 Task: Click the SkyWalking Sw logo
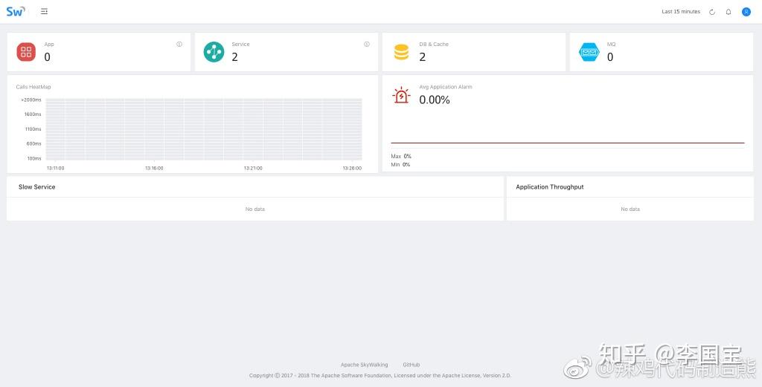pos(16,11)
